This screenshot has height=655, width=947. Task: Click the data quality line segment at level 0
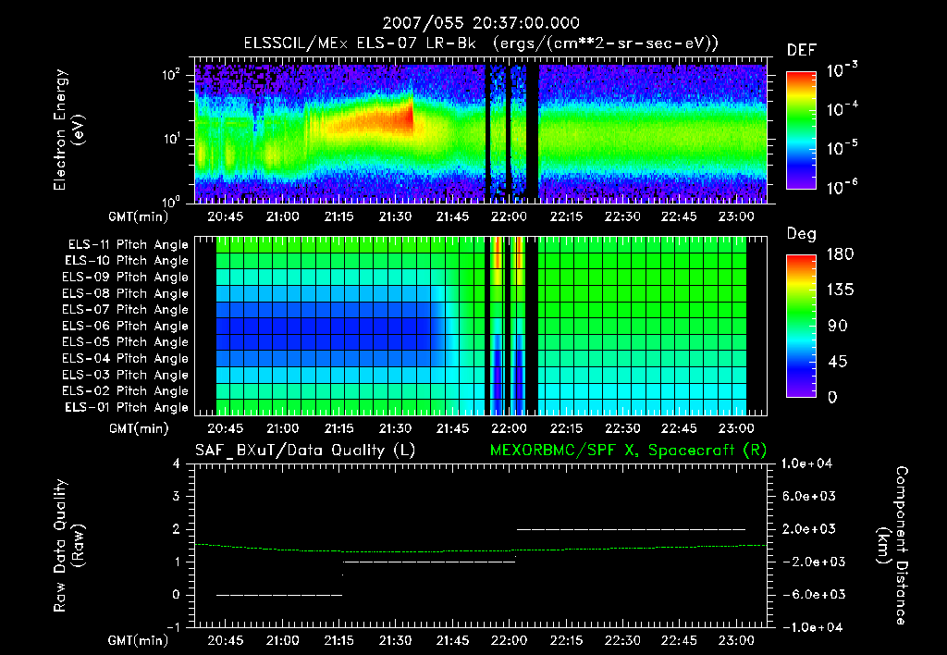click(279, 595)
